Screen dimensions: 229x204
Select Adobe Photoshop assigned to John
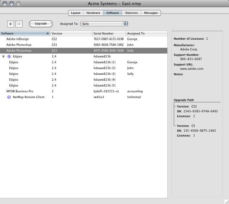pos(84,45)
